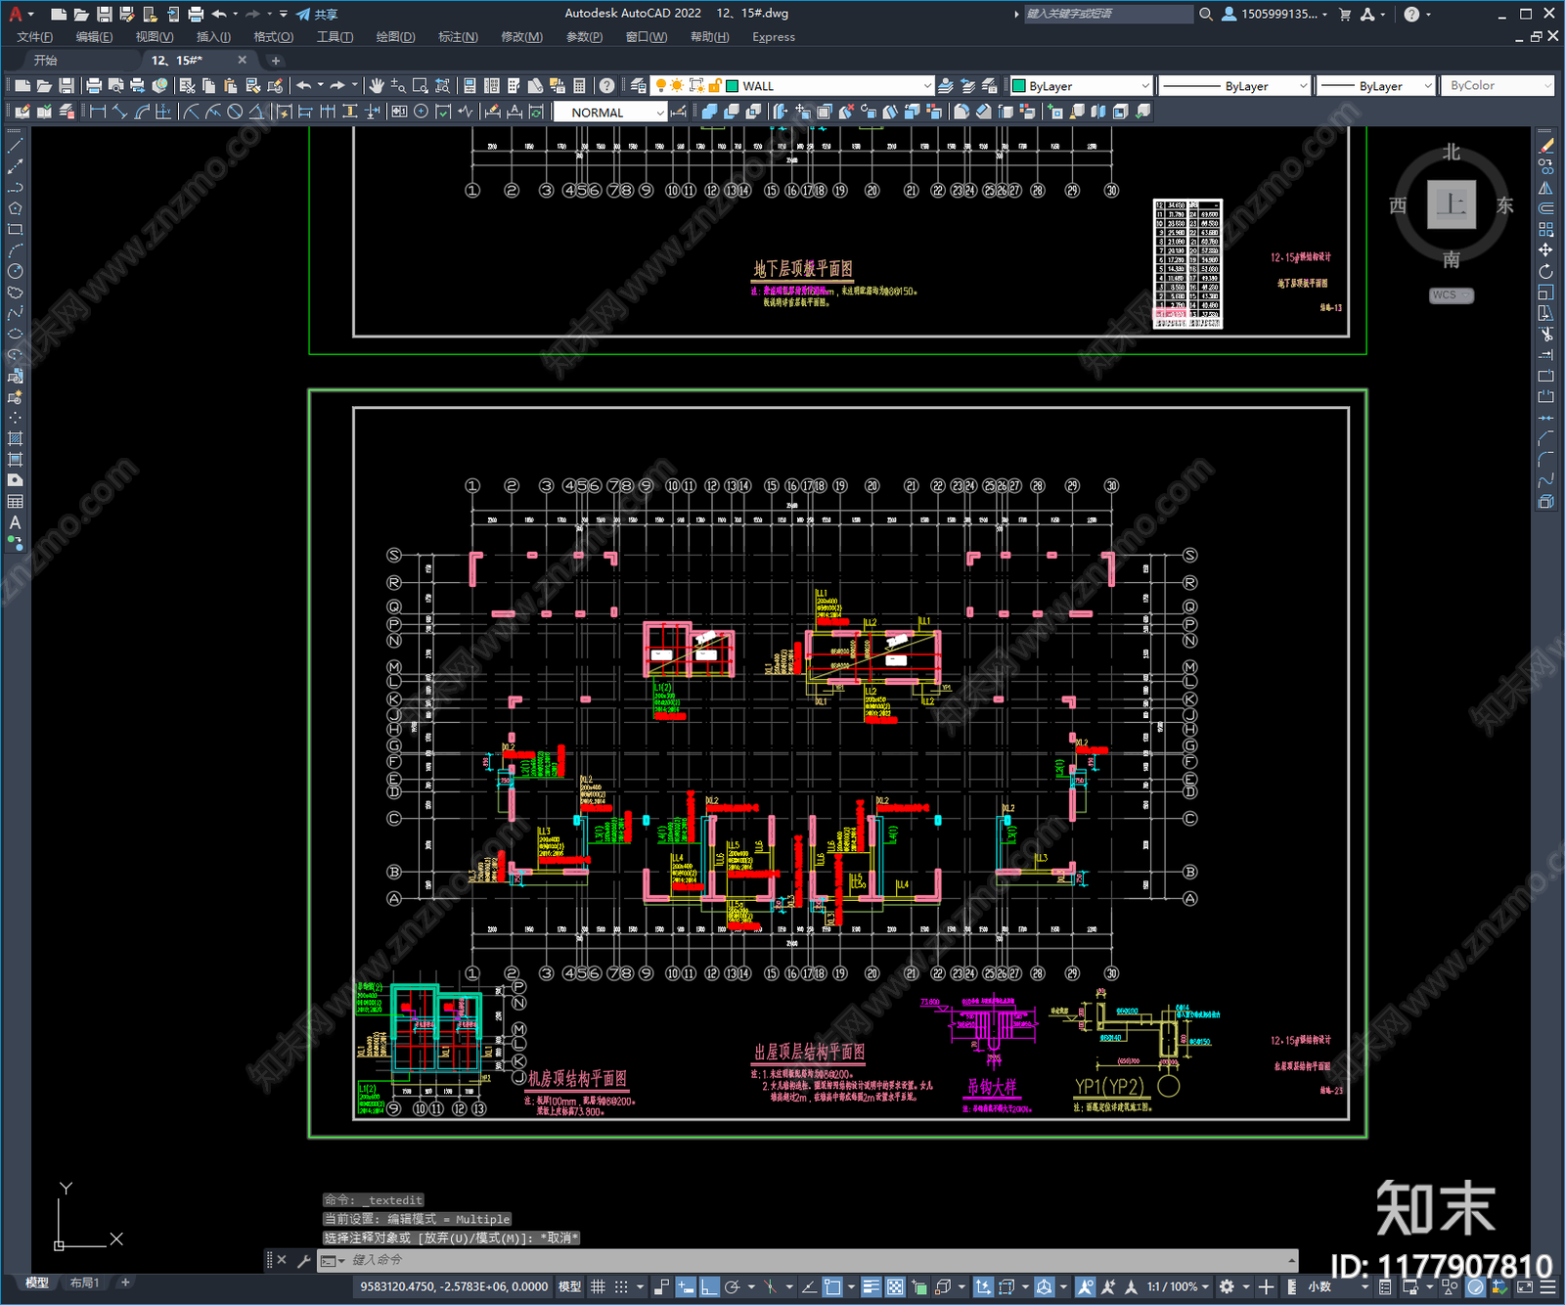Select the Erase tool in modify toolbar
Viewport: 1565px width, 1305px height.
coord(1545,146)
